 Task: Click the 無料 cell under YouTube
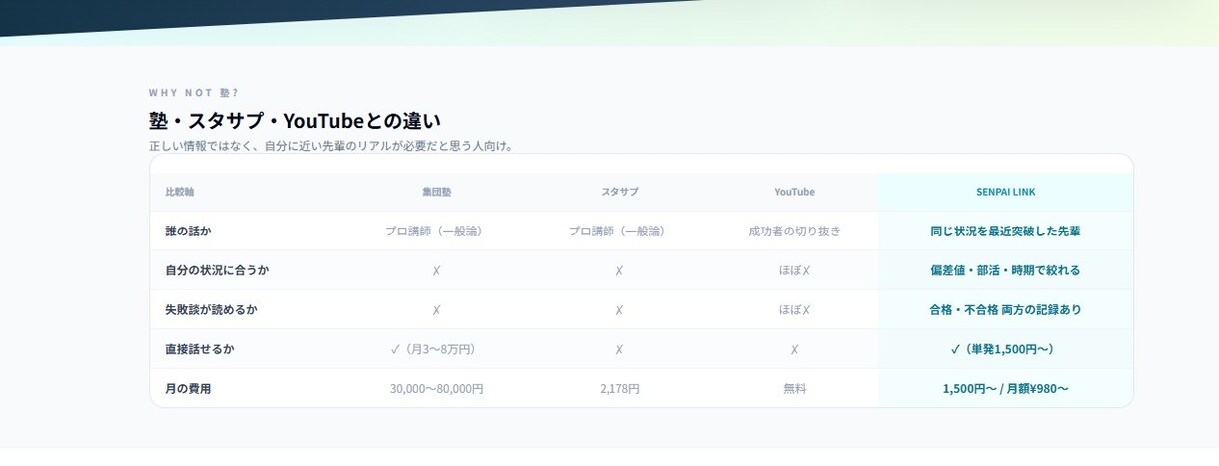794,389
